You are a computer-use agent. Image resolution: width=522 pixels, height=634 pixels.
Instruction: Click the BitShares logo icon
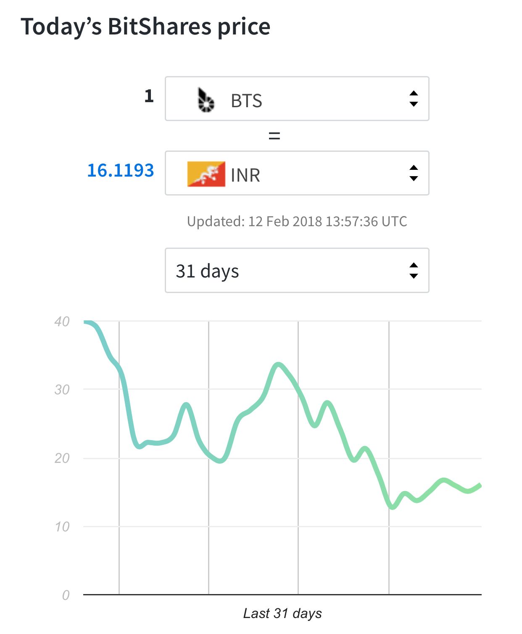[206, 100]
